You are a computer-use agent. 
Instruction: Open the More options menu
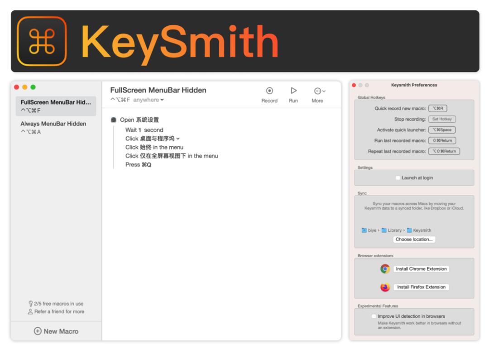tap(319, 95)
